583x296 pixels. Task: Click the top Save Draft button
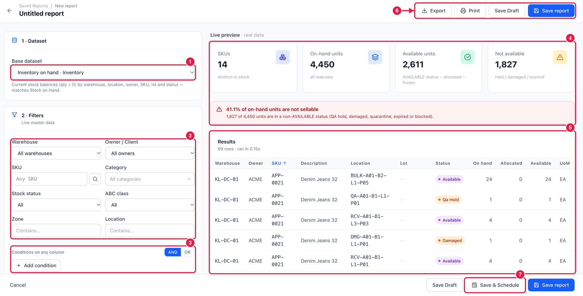pyautogui.click(x=507, y=11)
